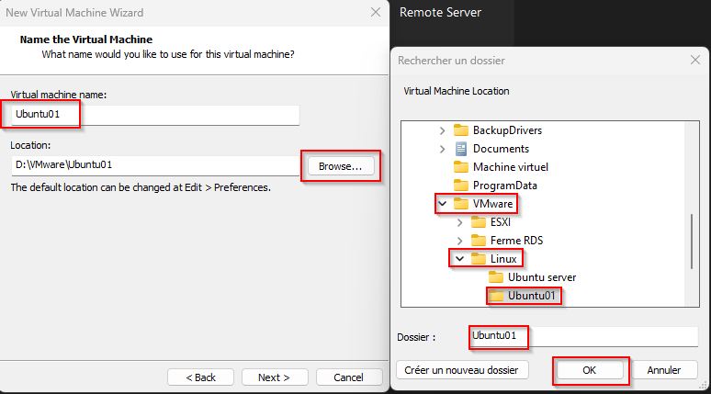711x394 pixels.
Task: Click the Documents library icon
Action: (461, 149)
